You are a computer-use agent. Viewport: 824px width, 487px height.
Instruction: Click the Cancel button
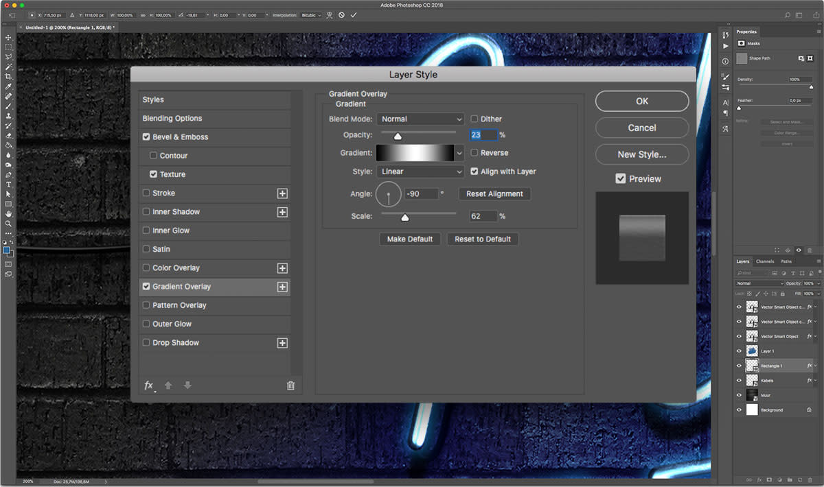[x=642, y=128]
